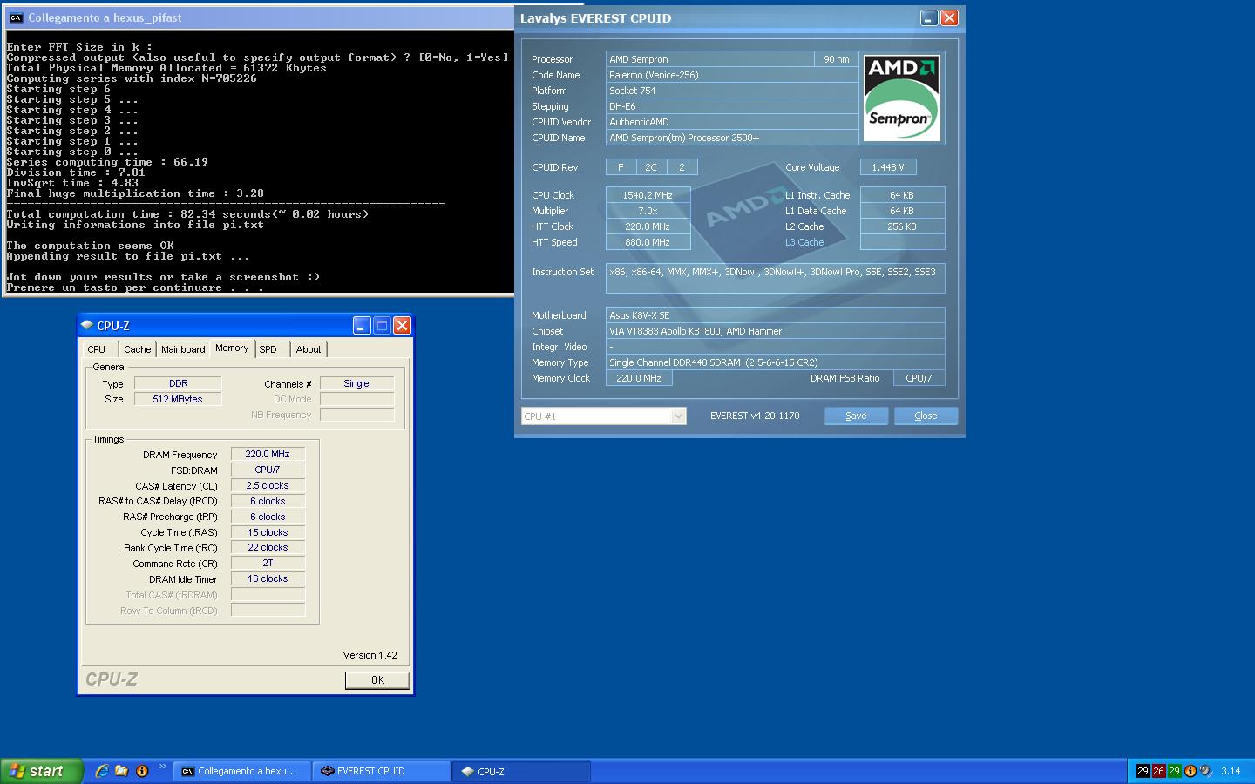Click the Instruction Set list field
Image resolution: width=1255 pixels, height=784 pixels.
tap(775, 279)
